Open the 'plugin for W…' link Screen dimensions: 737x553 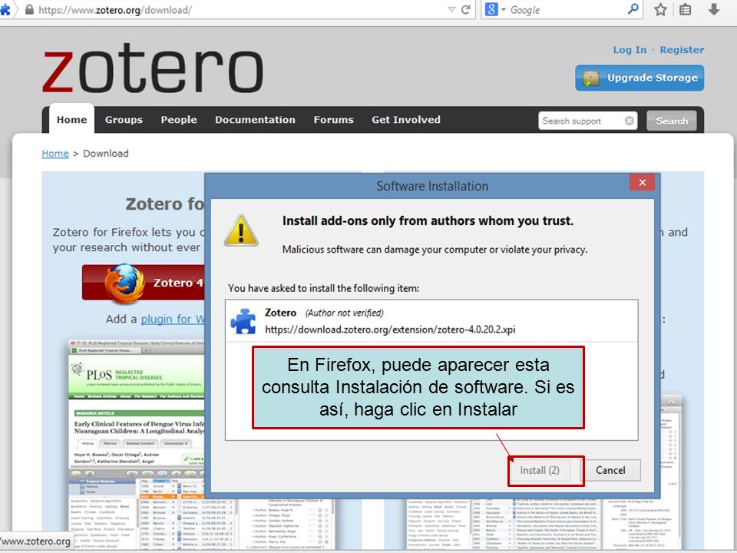tap(173, 319)
